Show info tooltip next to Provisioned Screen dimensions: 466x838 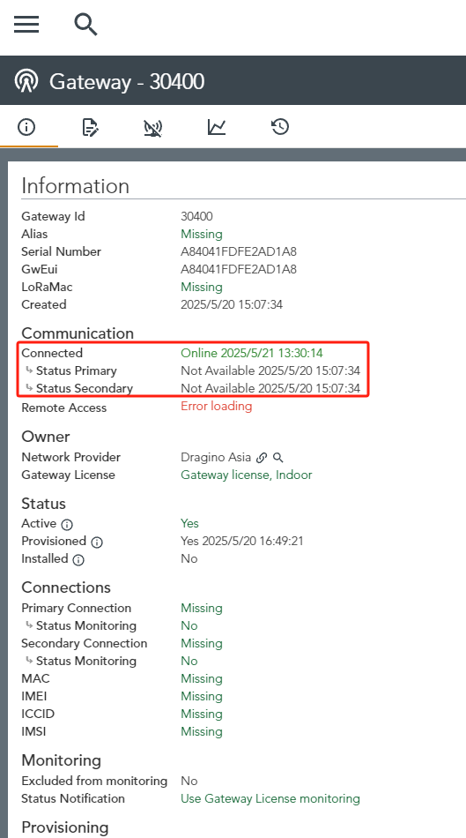coord(97,542)
